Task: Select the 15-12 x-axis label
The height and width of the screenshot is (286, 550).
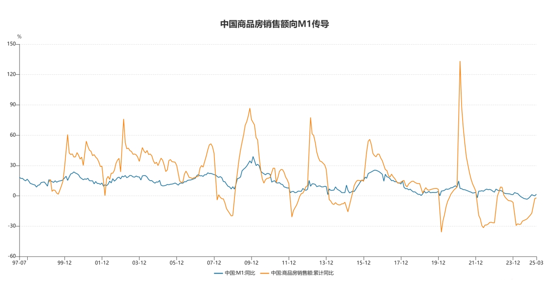Action: click(x=364, y=262)
